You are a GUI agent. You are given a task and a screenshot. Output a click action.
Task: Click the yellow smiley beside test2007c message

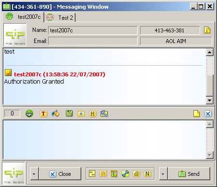point(8,72)
